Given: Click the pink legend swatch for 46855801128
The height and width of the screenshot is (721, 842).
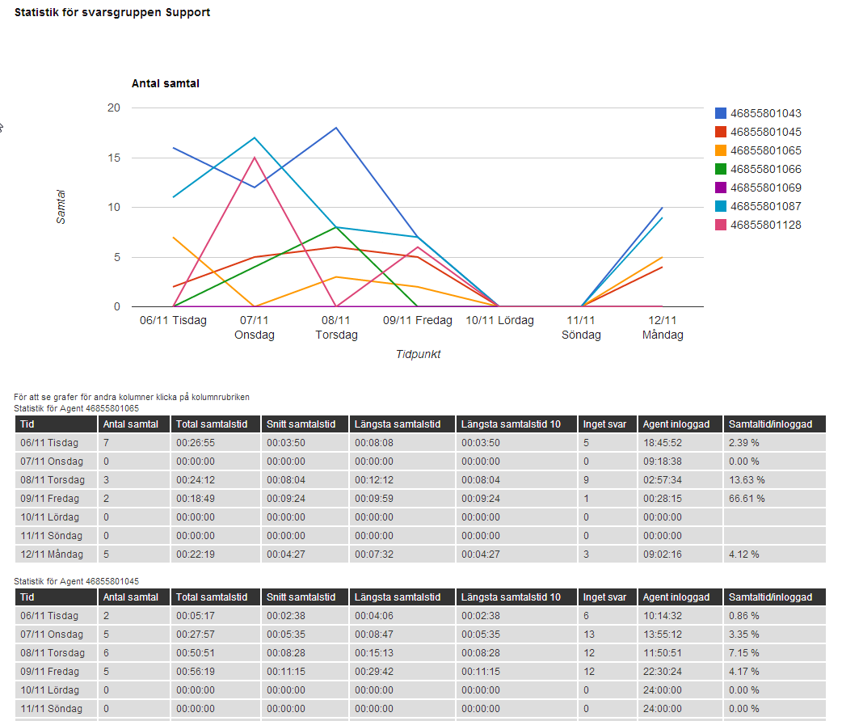Looking at the screenshot, I should point(721,225).
